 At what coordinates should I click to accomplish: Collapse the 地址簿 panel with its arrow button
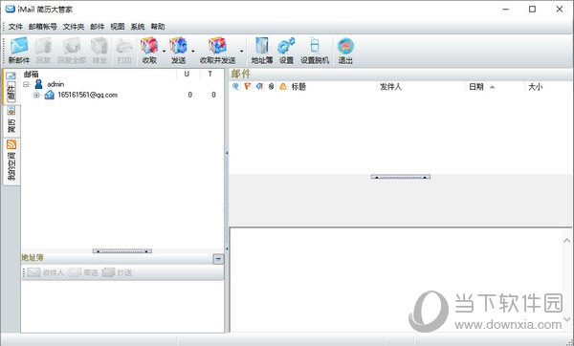click(x=218, y=259)
